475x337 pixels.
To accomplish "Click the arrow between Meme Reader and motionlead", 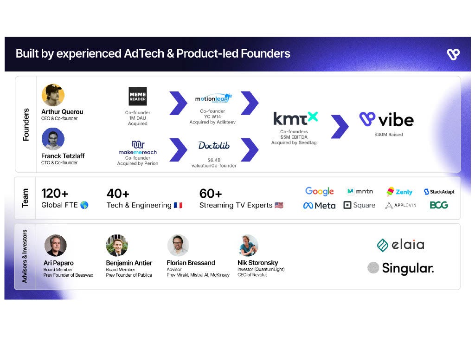I will (x=178, y=103).
